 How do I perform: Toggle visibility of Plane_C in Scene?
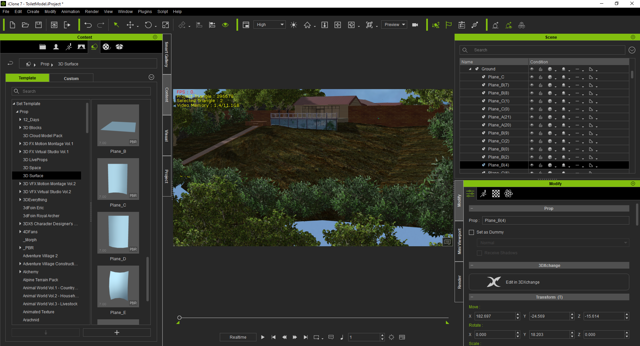pos(532,77)
